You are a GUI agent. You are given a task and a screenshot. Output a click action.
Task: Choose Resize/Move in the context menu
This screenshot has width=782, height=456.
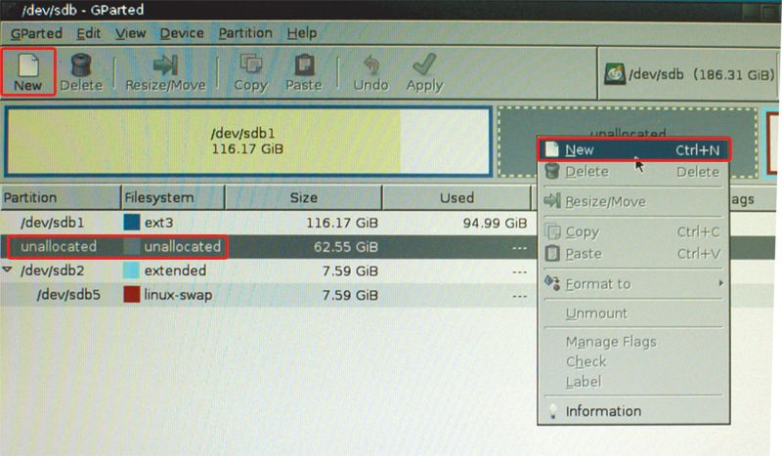click(x=632, y=201)
